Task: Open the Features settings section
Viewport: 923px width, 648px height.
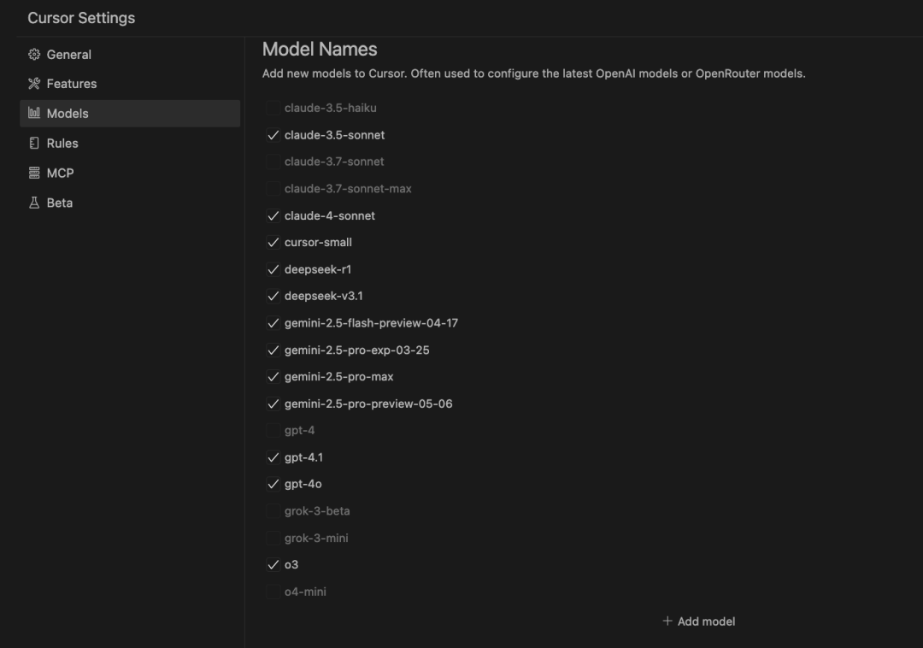Action: pyautogui.click(x=73, y=84)
